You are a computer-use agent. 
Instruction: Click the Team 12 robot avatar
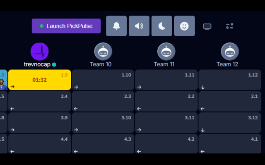coord(230,51)
